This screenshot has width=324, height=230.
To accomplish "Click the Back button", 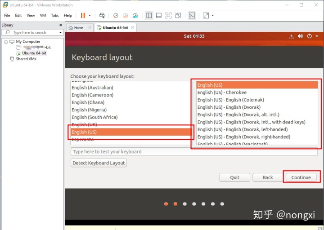I will [x=268, y=177].
